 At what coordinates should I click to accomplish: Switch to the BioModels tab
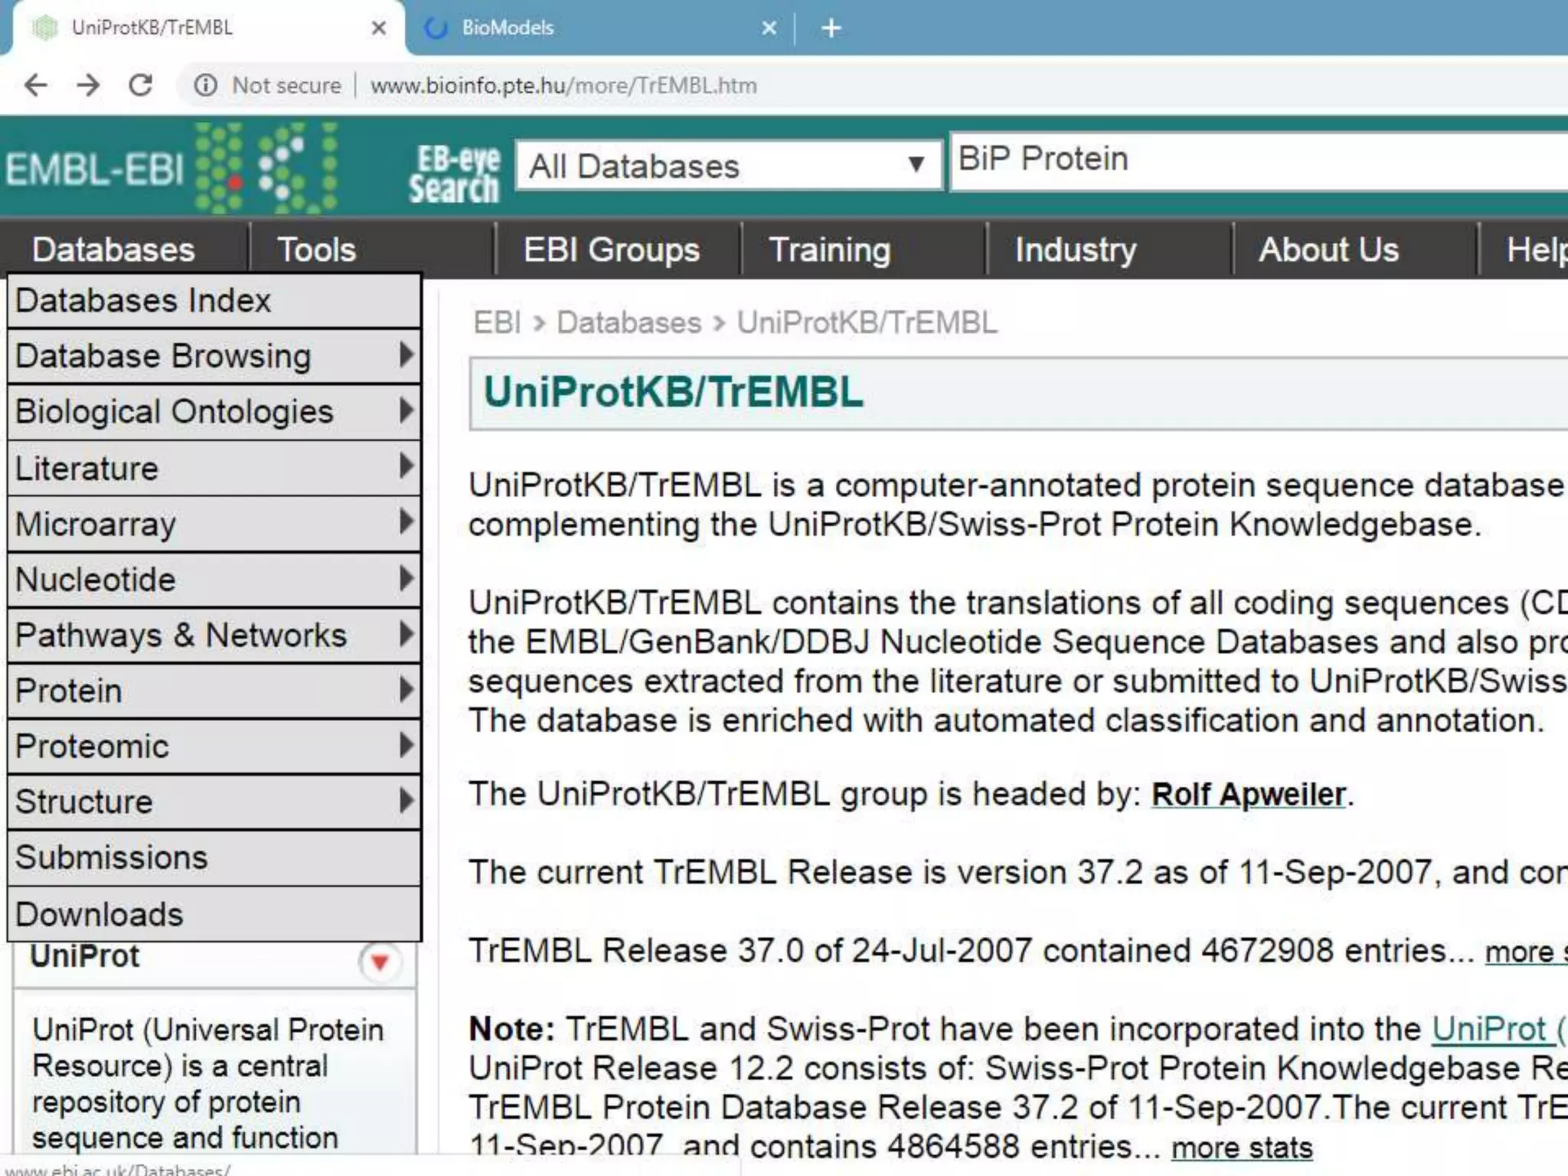click(582, 28)
